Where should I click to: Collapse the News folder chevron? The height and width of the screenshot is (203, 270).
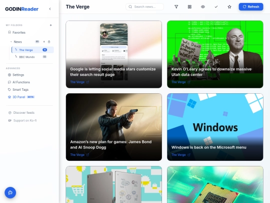click(11, 42)
